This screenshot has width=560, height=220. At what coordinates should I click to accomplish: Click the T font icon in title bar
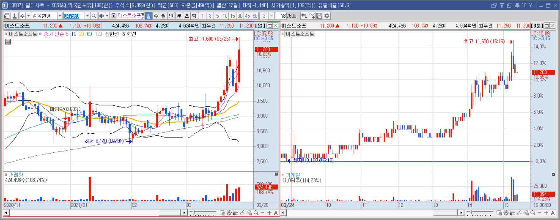524,5
